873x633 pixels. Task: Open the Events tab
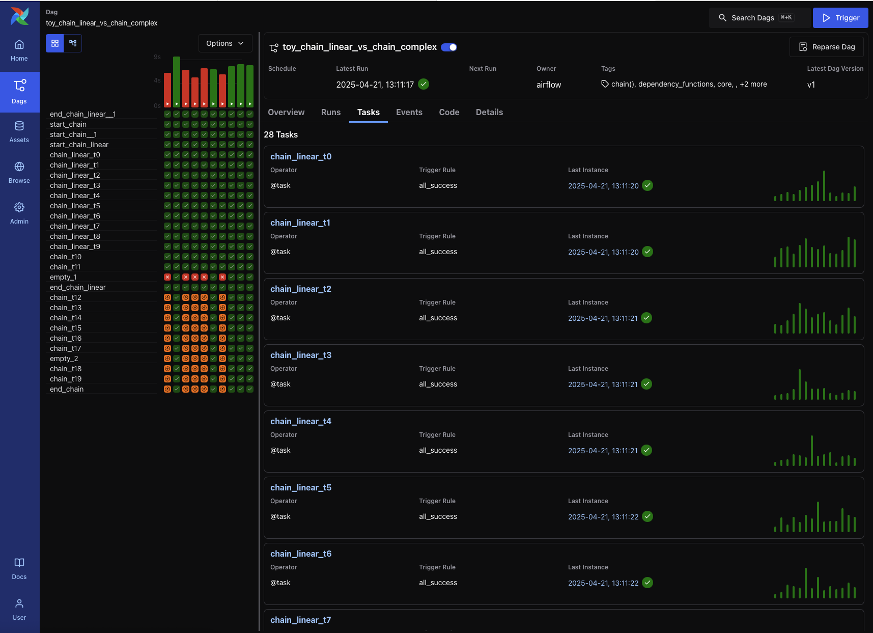point(409,112)
